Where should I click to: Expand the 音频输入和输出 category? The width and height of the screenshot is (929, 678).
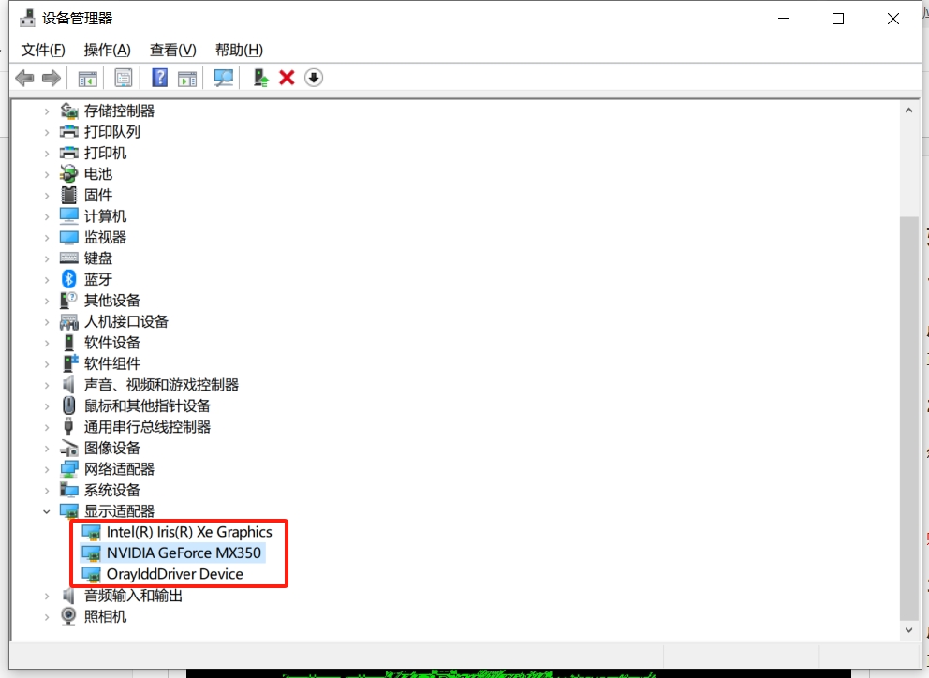[47, 596]
